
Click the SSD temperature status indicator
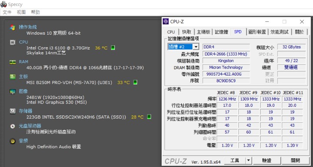pyautogui.click(x=149, y=117)
